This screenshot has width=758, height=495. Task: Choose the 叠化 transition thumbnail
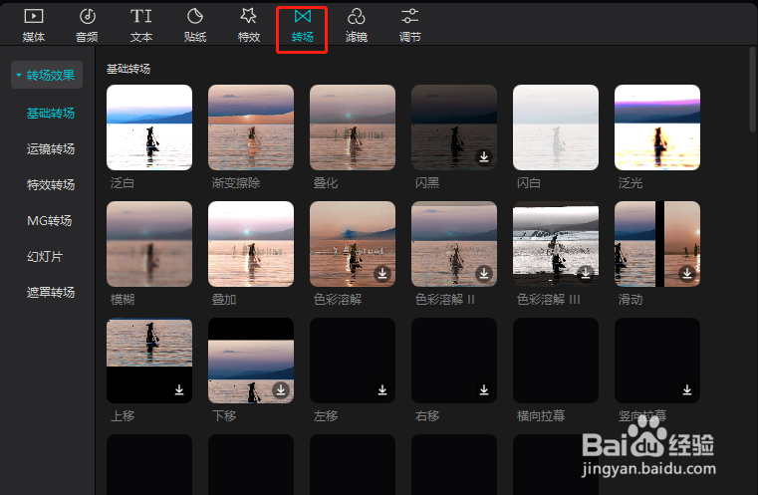353,127
